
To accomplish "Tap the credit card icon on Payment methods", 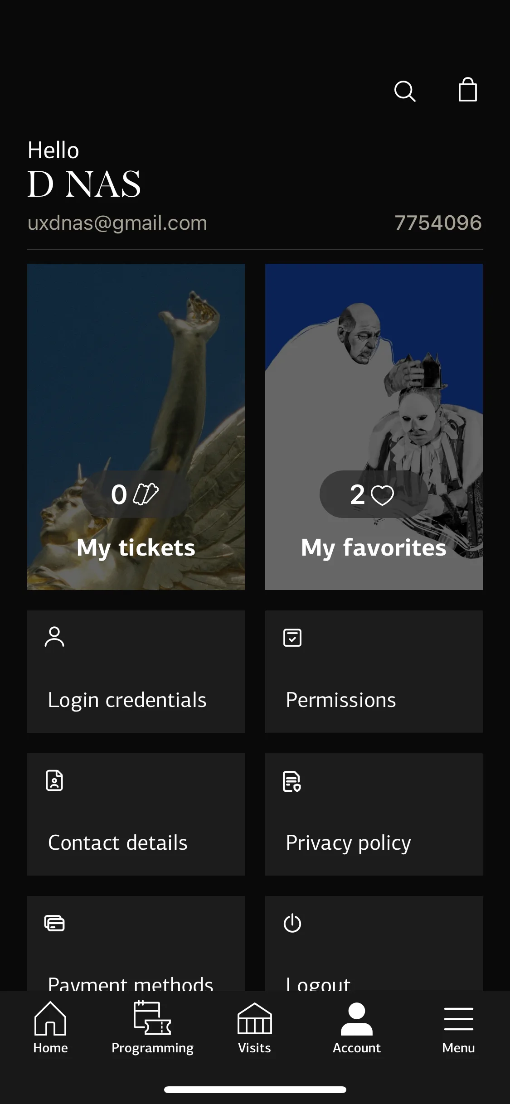I will click(x=54, y=923).
